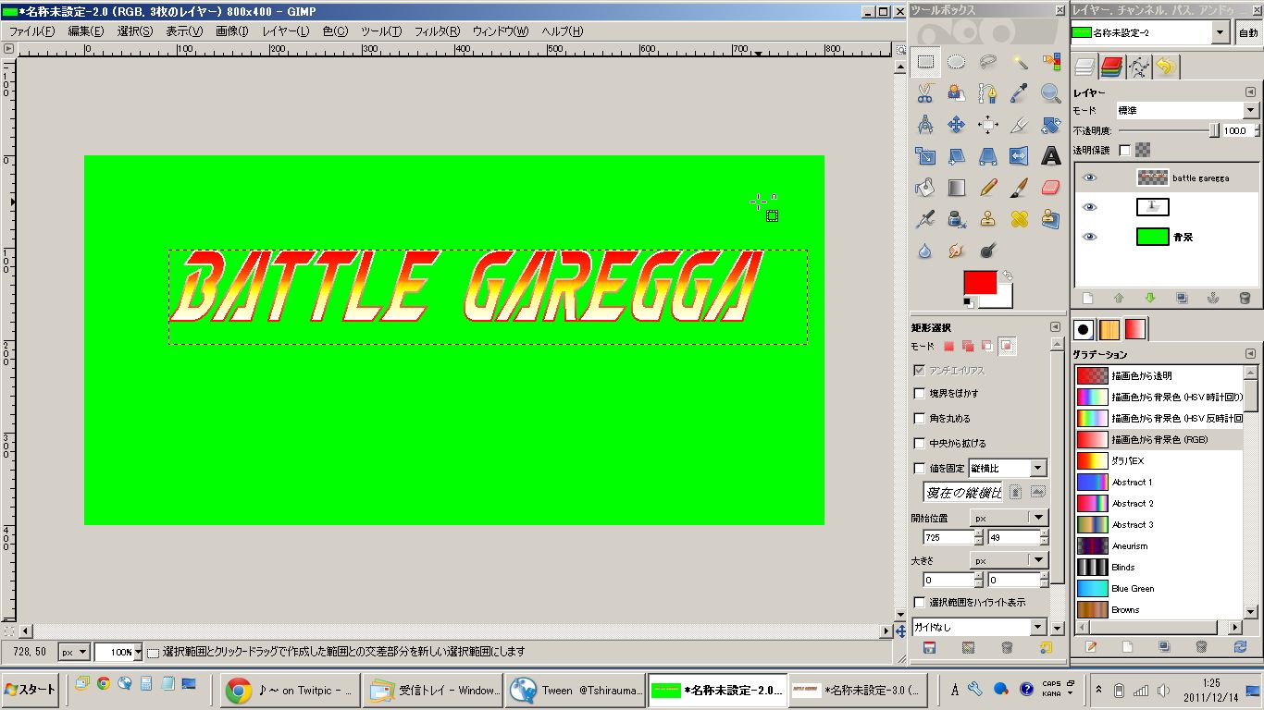The height and width of the screenshot is (710, 1264).
Task: Activate the Crop knife tool
Action: click(1020, 125)
